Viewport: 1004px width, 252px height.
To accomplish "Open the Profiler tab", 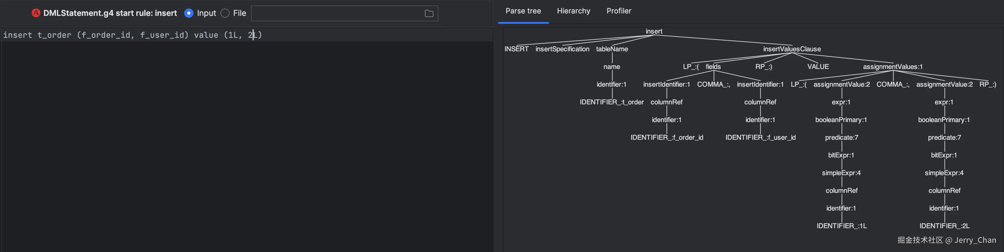I will (619, 11).
